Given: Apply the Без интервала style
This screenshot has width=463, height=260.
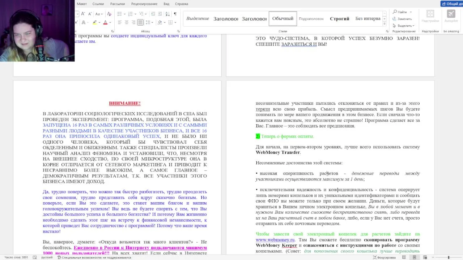Looking at the screenshot, I should 368,18.
